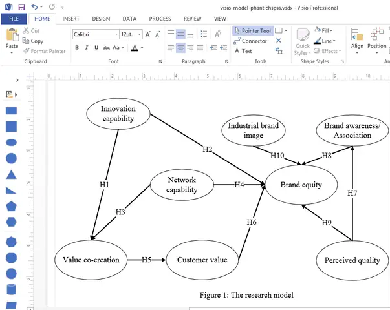Screen dimensions: 390x310
Task: Click the Text Block tool icon
Action: [x=279, y=51]
